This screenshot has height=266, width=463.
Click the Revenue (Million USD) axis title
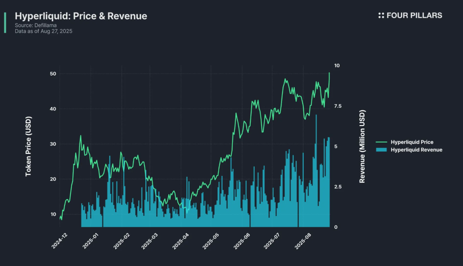click(362, 146)
